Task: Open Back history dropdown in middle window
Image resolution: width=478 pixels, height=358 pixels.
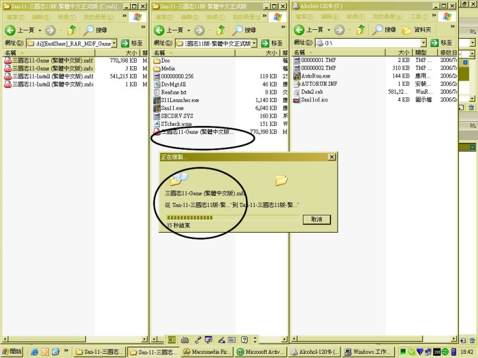Action: coord(188,30)
